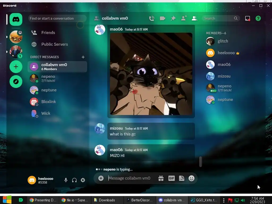Image resolution: width=272 pixels, height=204 pixels.
Task: Open DM with neptune
Action: 57,90
